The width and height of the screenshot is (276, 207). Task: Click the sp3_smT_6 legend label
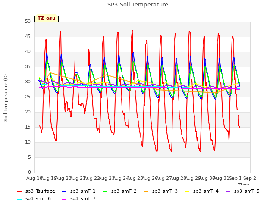38,198
